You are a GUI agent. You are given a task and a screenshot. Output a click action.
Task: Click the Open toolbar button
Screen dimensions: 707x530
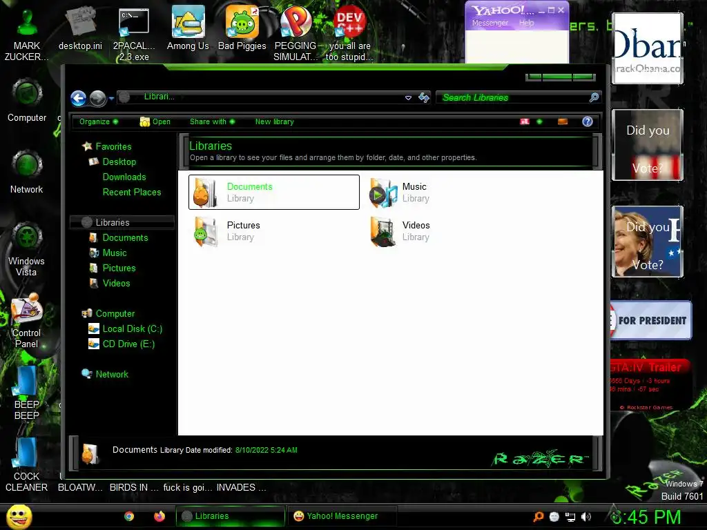[155, 121]
